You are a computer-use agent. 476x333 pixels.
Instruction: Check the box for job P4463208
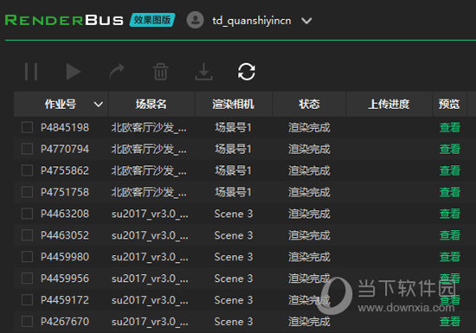coord(28,213)
